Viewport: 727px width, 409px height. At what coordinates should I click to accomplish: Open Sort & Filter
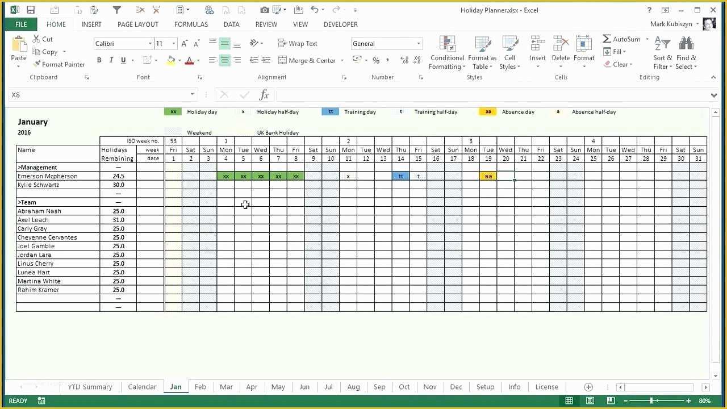pyautogui.click(x=662, y=53)
